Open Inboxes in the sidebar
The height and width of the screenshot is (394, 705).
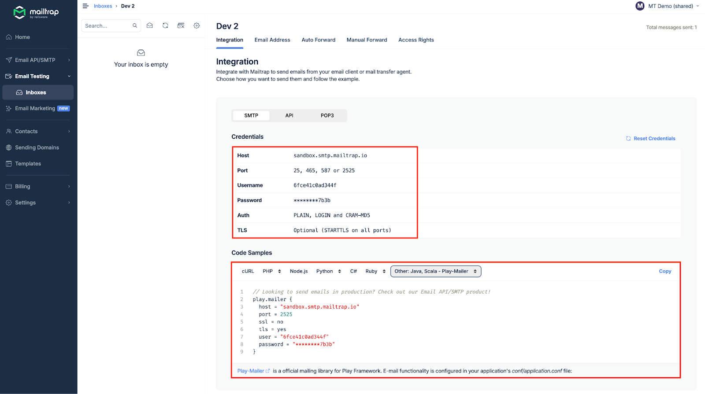tap(38, 92)
